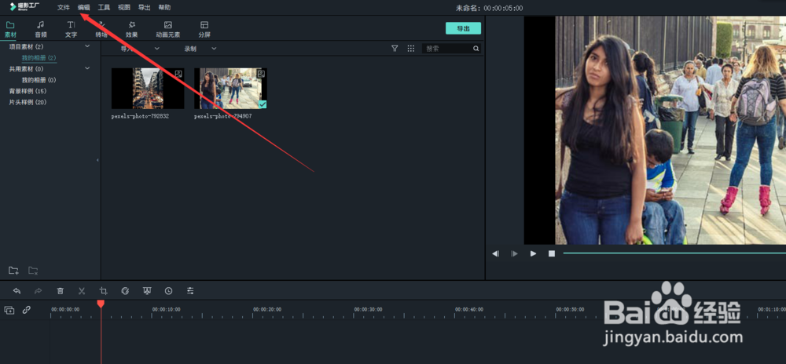Open the 视图 menu
Viewport: 786px width, 364px height.
pos(124,8)
